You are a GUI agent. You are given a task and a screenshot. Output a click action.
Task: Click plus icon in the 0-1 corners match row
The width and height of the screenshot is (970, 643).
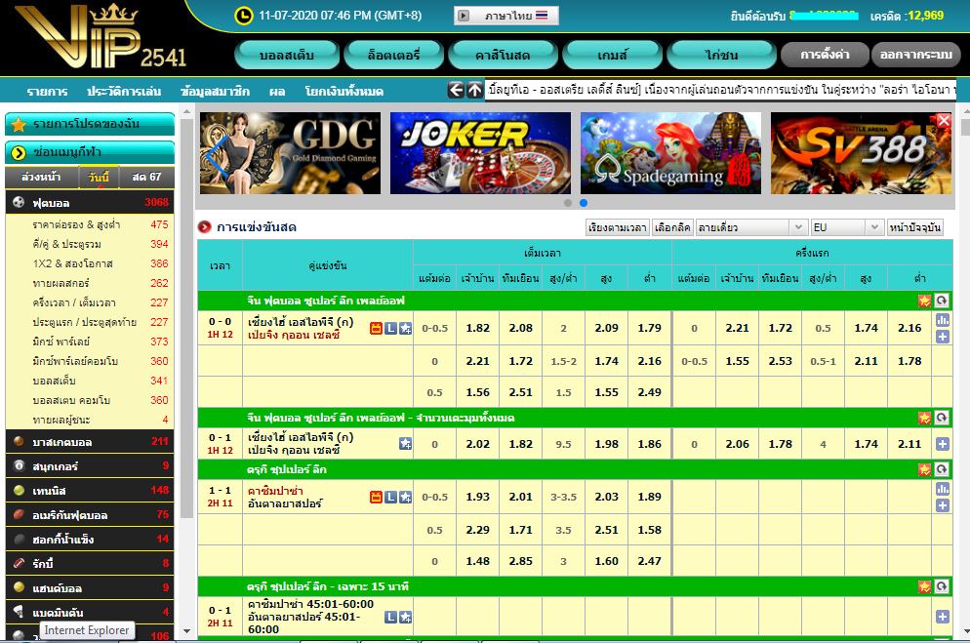click(942, 444)
